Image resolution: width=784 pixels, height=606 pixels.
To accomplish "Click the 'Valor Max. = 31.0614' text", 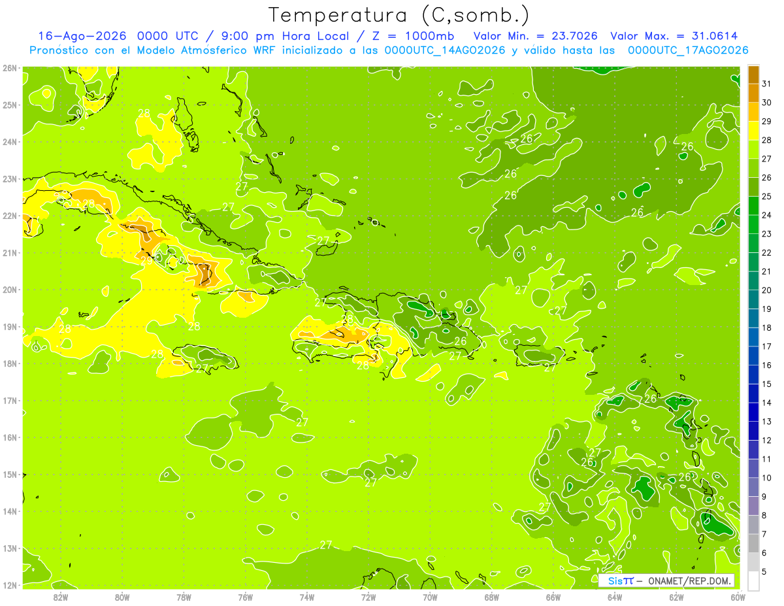I will (x=674, y=36).
